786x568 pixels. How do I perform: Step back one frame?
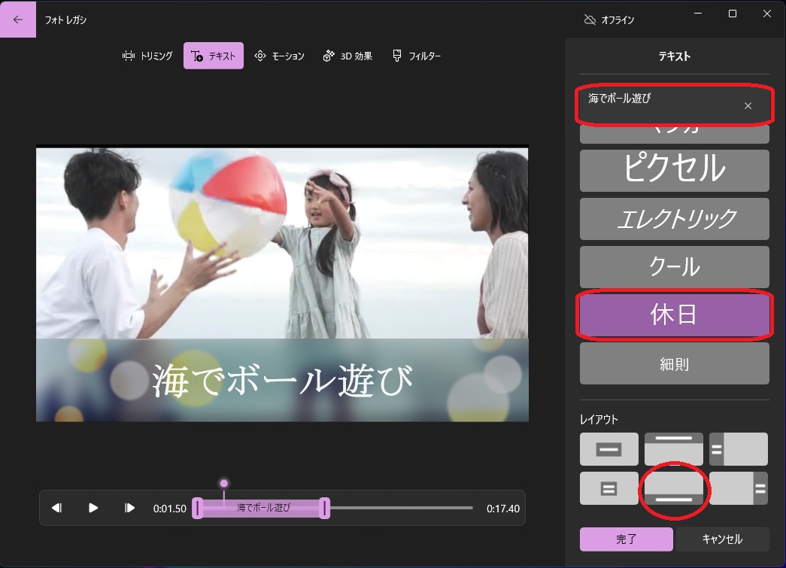[56, 508]
